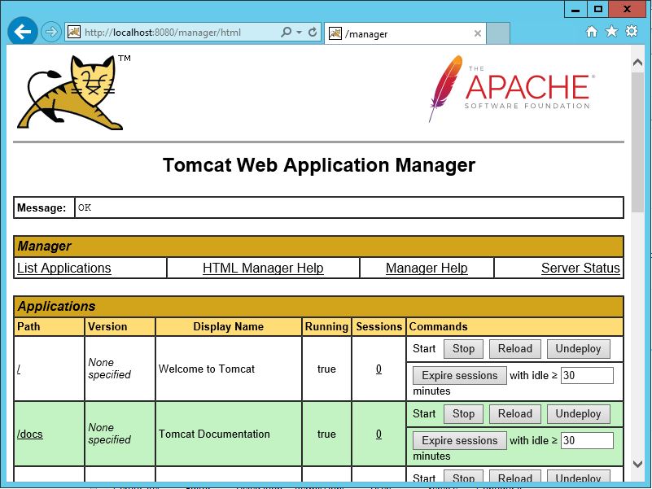Screen dimensions: 652x489
Task: Stop the Tomcat Documentation application
Action: click(463, 413)
